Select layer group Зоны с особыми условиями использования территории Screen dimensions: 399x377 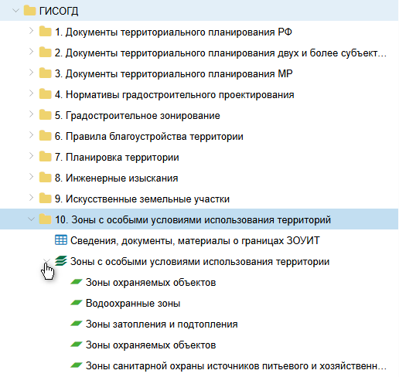[x=199, y=262]
